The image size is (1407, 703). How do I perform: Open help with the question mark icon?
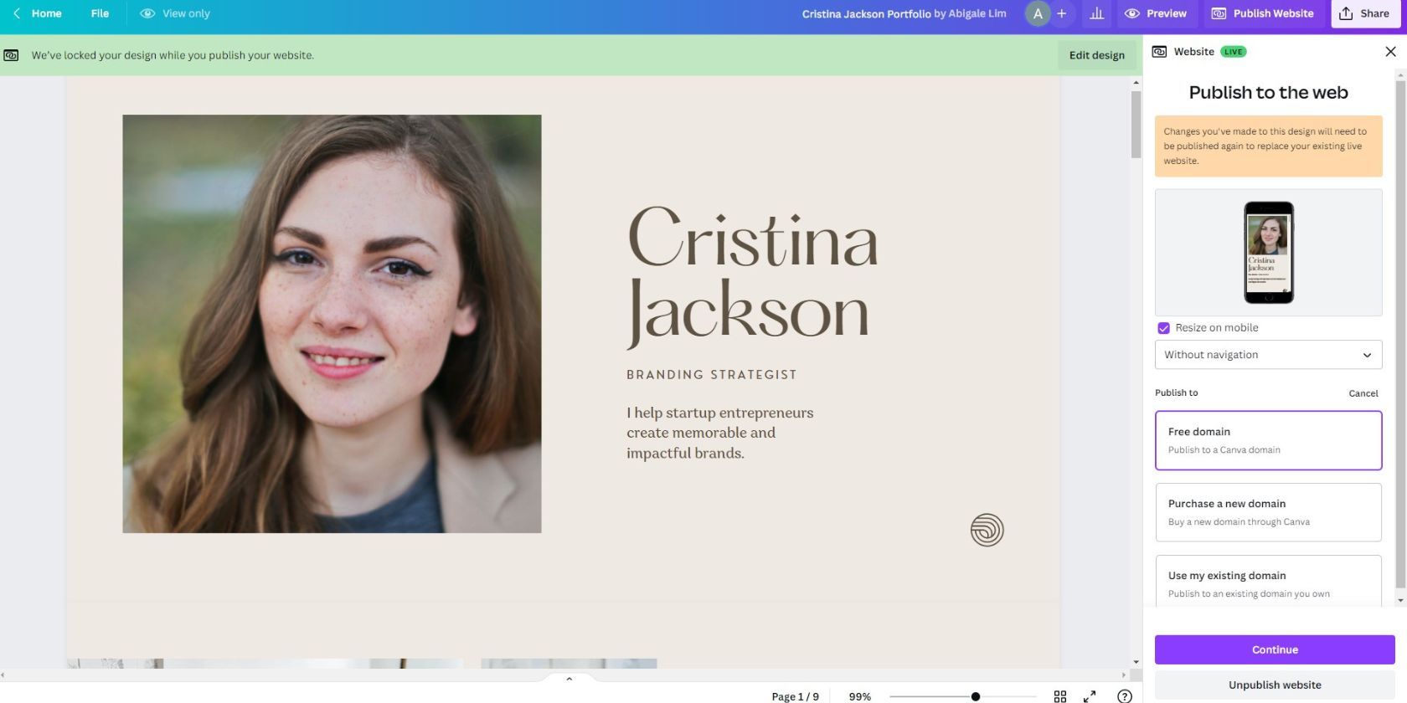[1125, 696]
